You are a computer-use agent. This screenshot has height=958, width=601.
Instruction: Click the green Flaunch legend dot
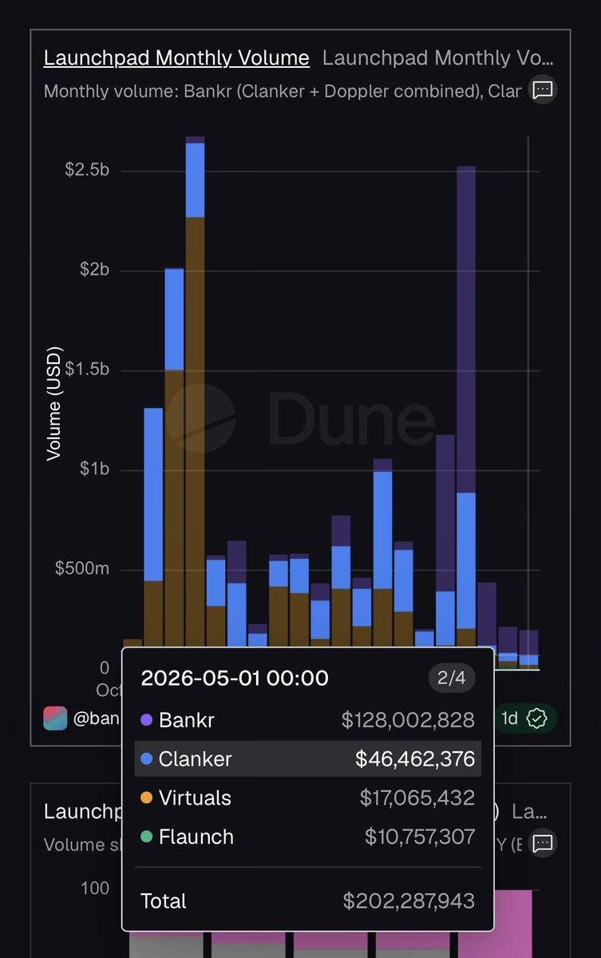tap(146, 837)
